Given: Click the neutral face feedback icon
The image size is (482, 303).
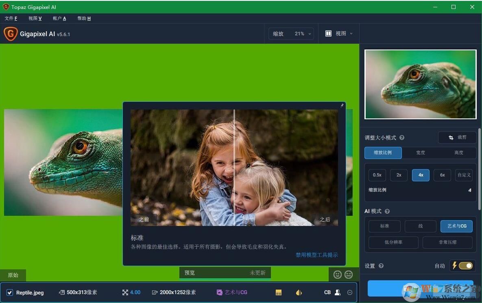Looking at the screenshot, I should tap(349, 275).
